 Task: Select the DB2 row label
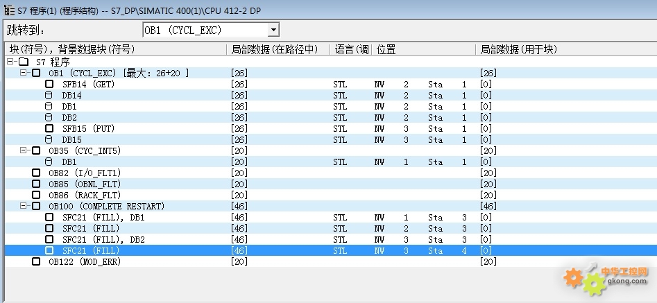69,117
